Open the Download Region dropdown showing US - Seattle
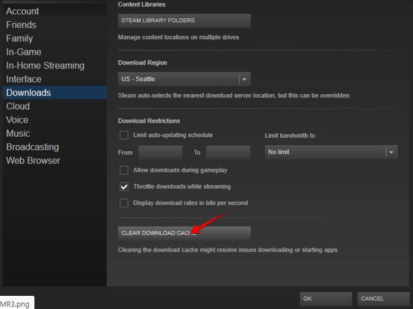Screen dimensions: 413x309 tap(184, 79)
